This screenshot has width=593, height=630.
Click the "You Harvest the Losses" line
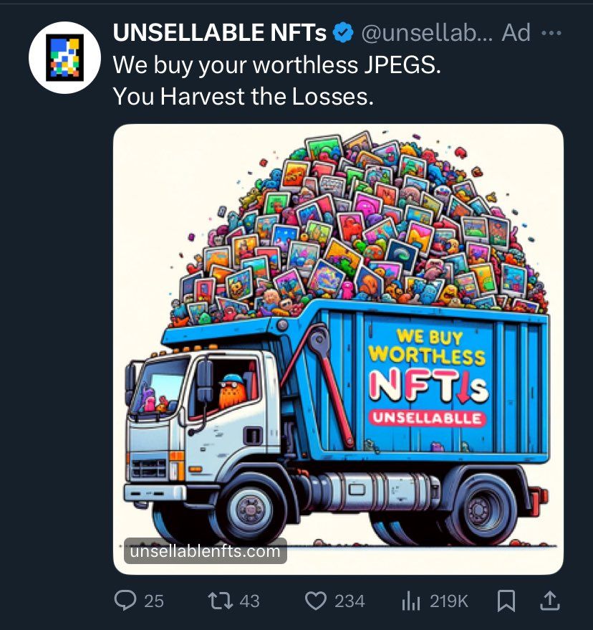[x=244, y=95]
